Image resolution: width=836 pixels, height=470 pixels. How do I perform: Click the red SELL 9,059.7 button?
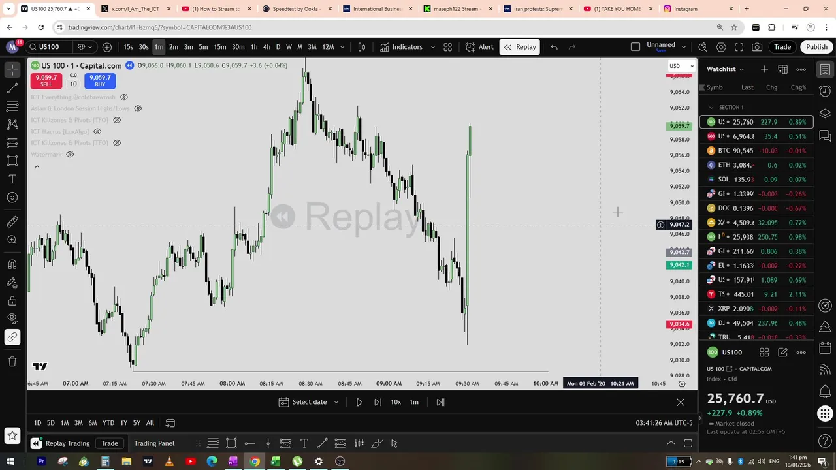pos(46,81)
